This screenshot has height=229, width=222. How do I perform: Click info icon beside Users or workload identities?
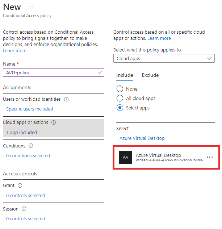tap(66, 99)
